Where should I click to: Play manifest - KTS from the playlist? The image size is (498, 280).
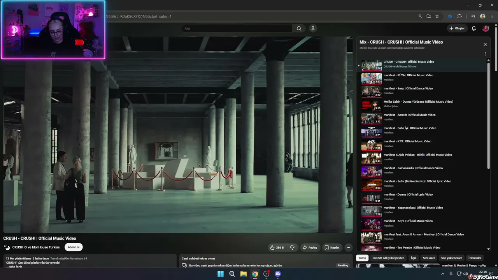(421, 144)
